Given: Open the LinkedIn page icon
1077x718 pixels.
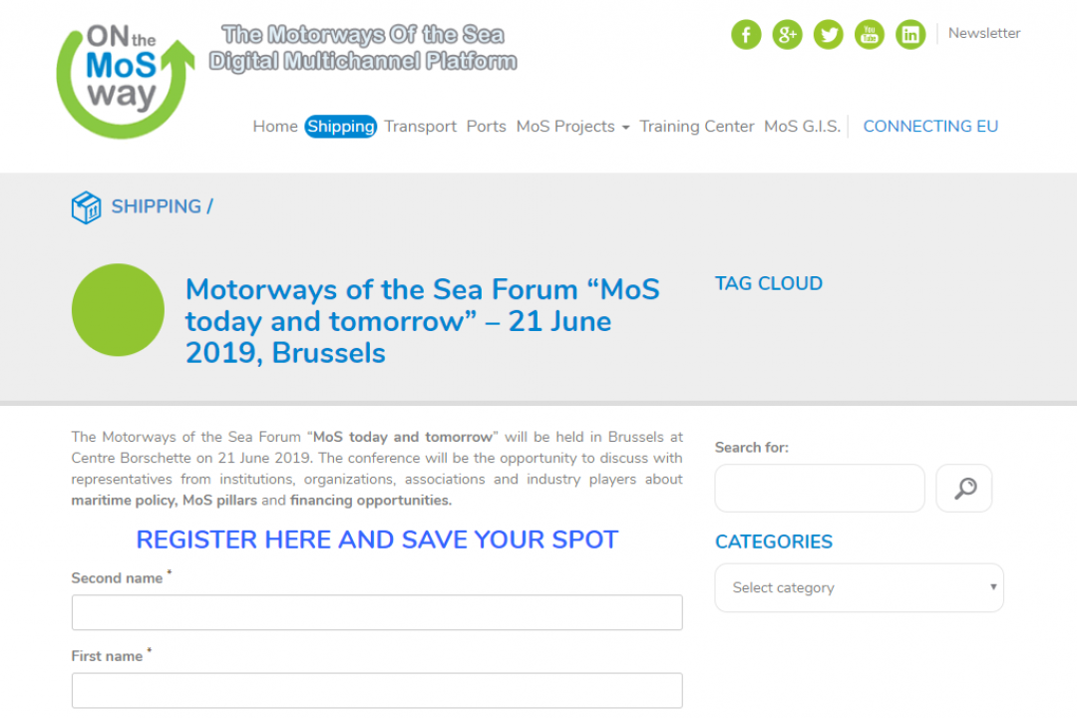Looking at the screenshot, I should (x=909, y=34).
